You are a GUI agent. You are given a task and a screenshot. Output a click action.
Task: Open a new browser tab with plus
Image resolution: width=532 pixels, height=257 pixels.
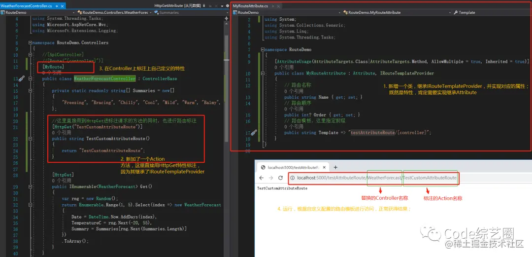click(x=335, y=167)
